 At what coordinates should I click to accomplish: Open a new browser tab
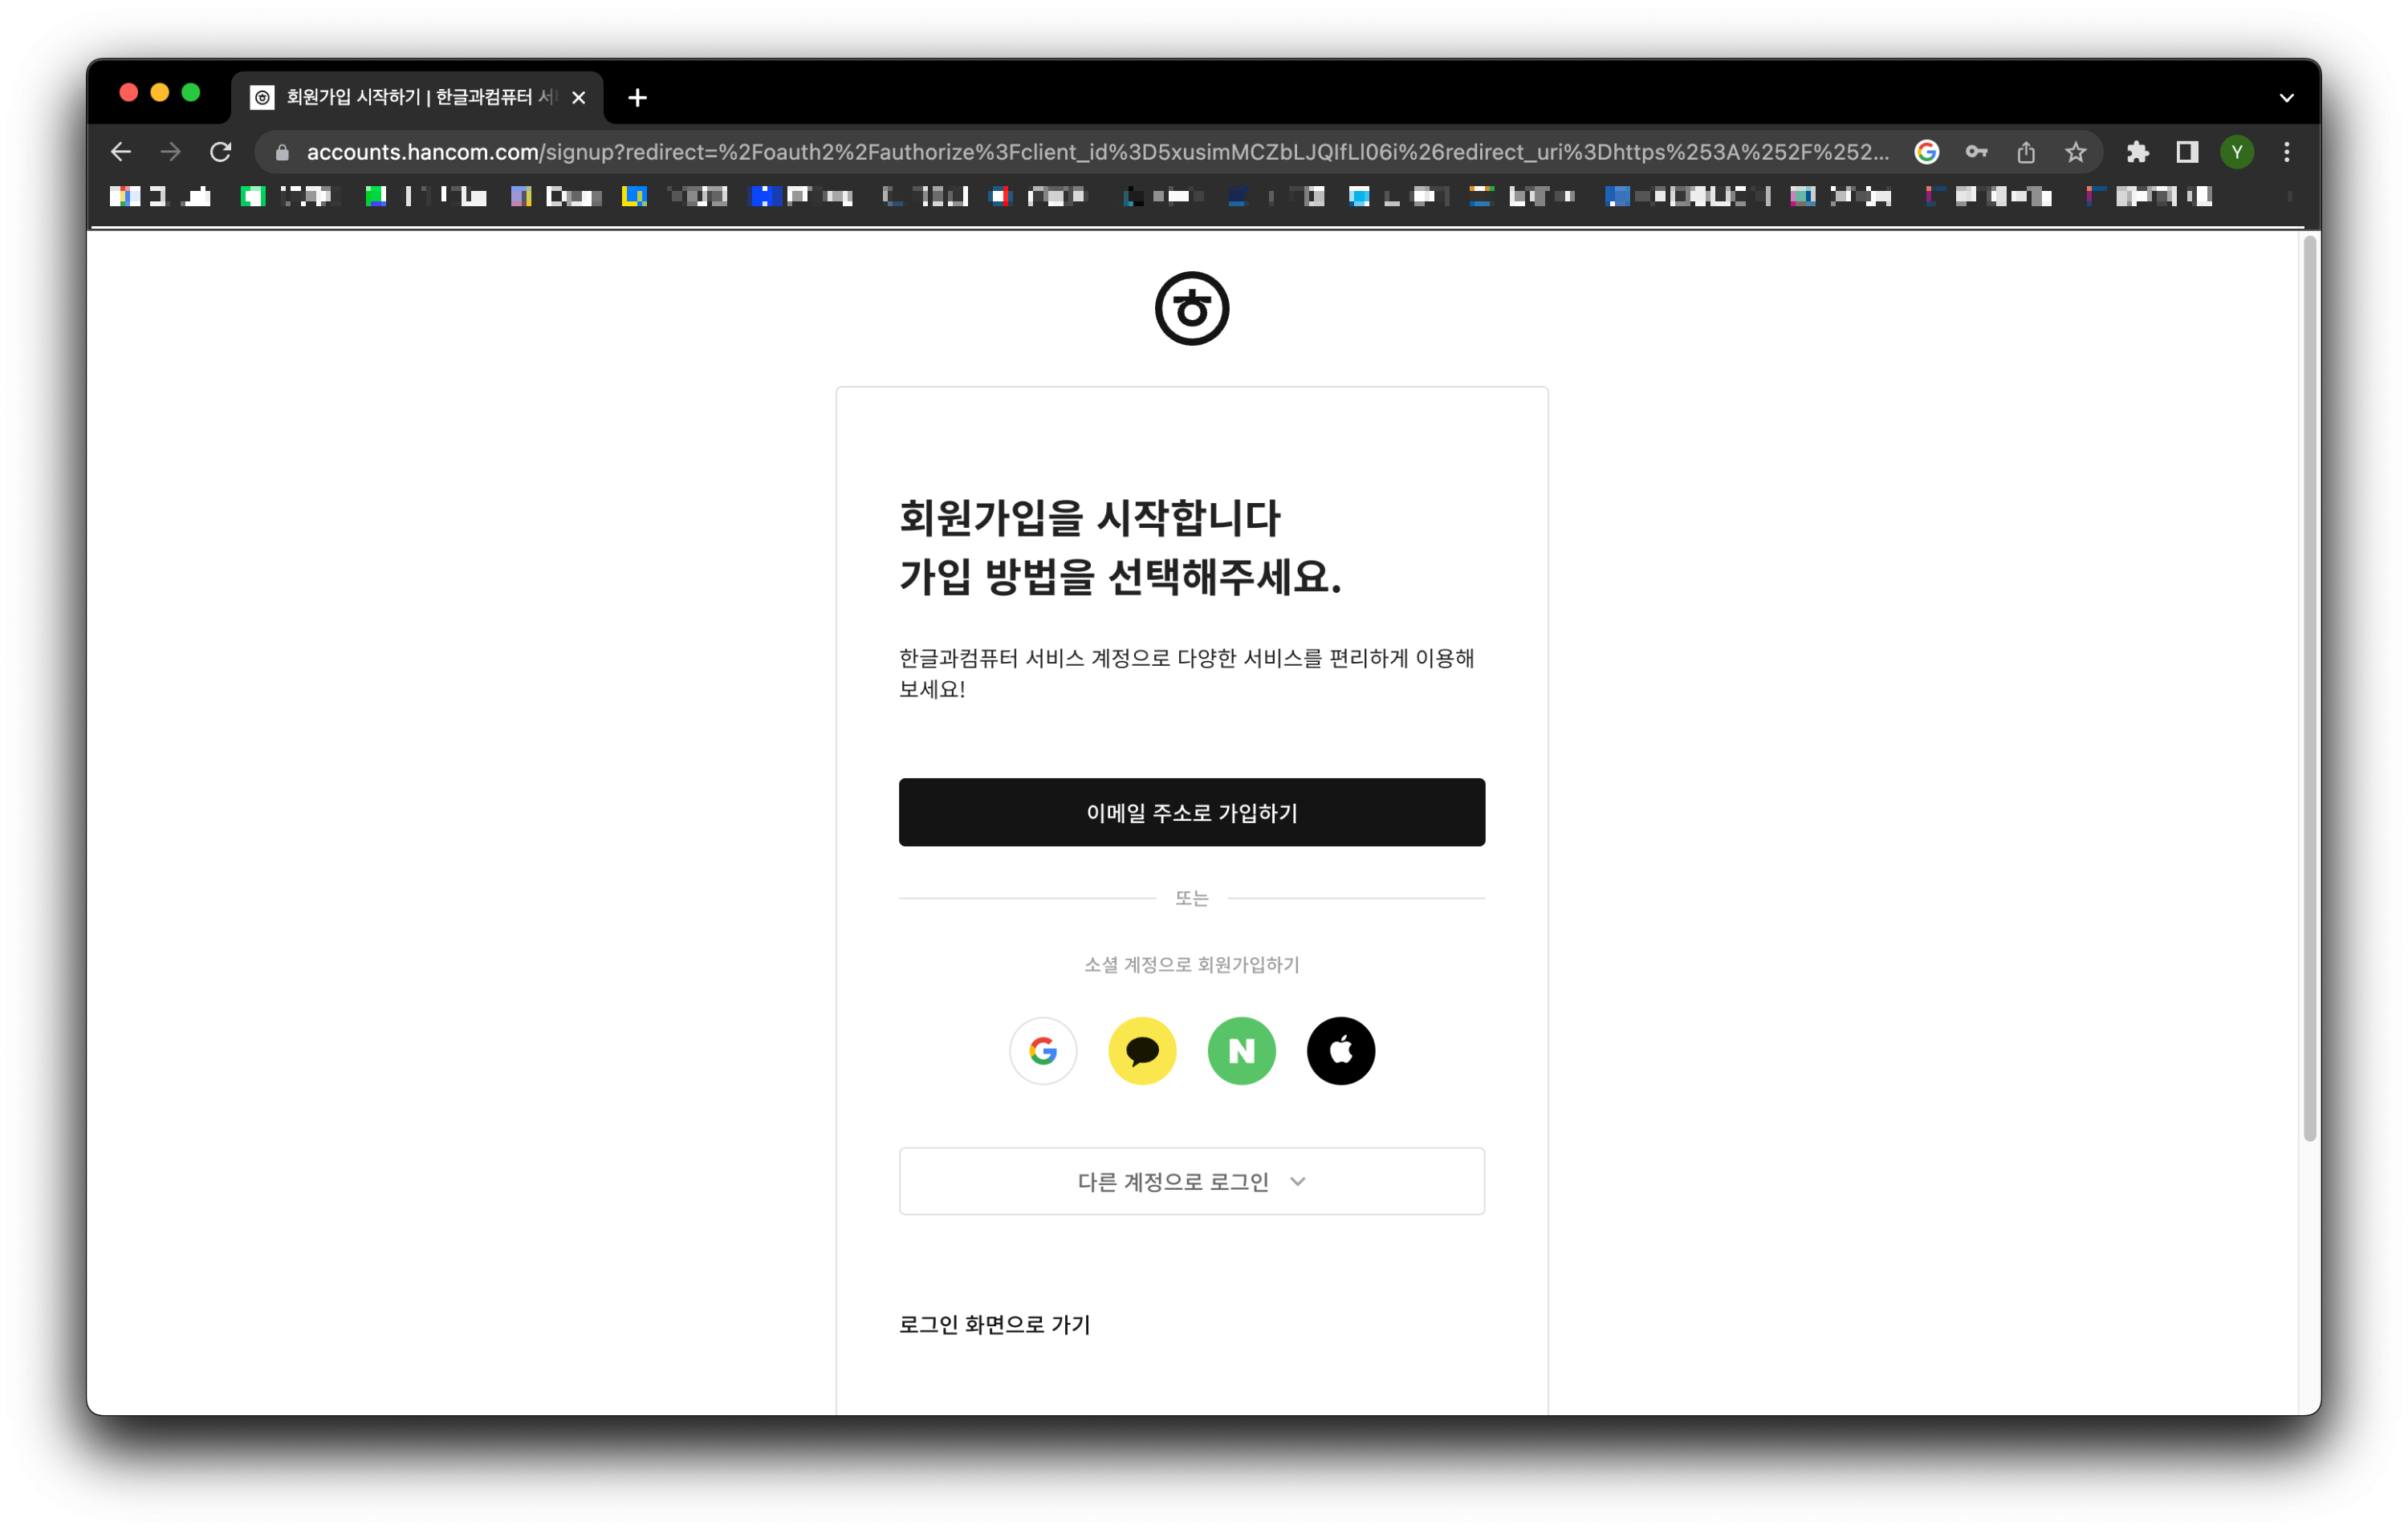(x=637, y=98)
